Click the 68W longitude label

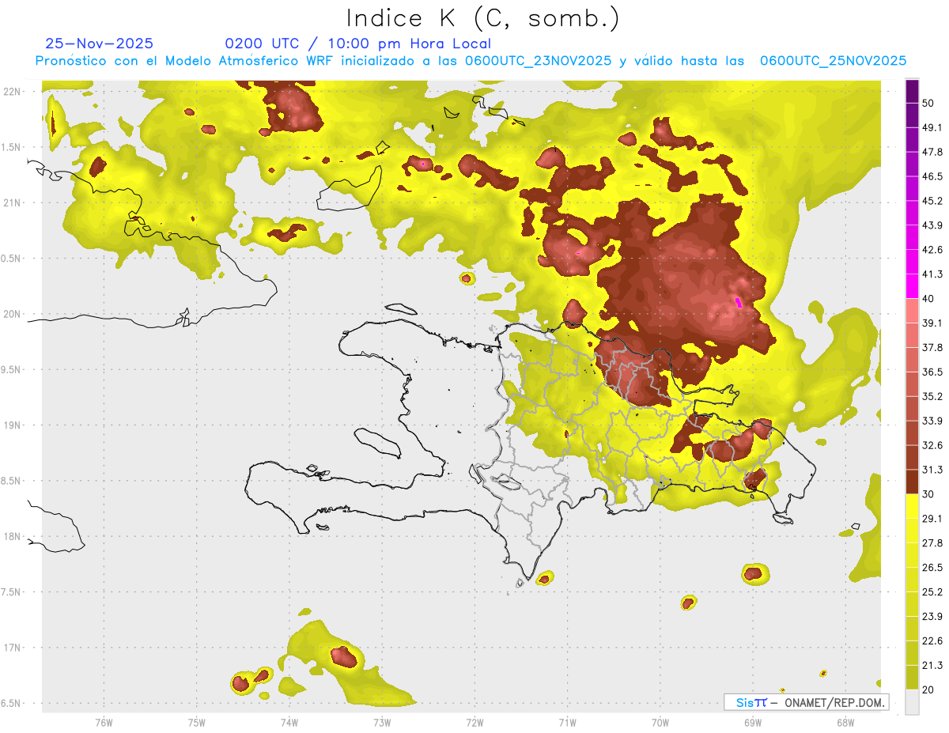coord(845,723)
